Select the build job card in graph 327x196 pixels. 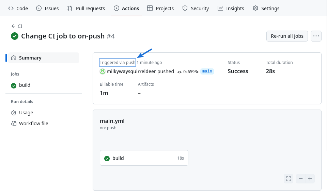click(x=144, y=158)
